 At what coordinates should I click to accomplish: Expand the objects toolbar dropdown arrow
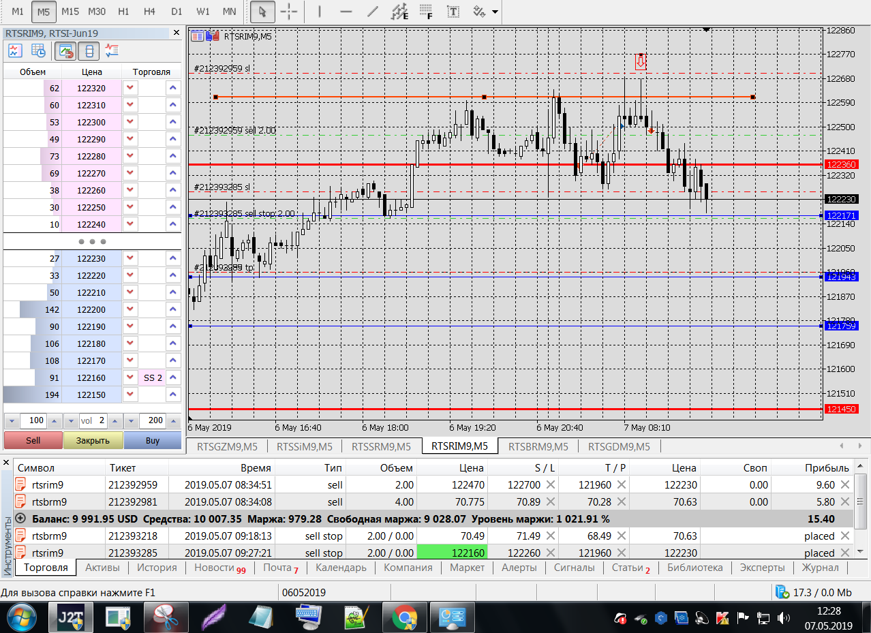pos(494,12)
